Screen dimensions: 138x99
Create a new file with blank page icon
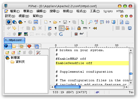click(x=46, y=22)
